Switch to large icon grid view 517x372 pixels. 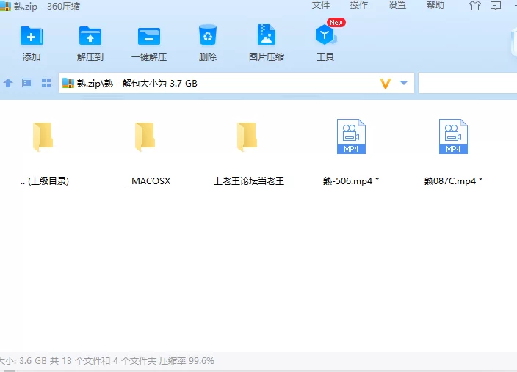(46, 84)
